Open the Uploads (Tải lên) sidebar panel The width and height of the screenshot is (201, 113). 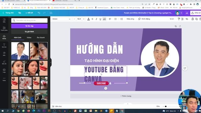click(x=4, y=37)
